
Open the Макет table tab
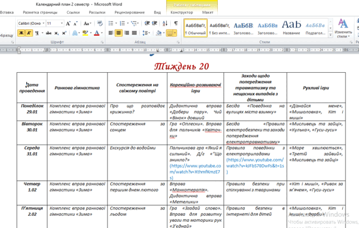(208, 12)
